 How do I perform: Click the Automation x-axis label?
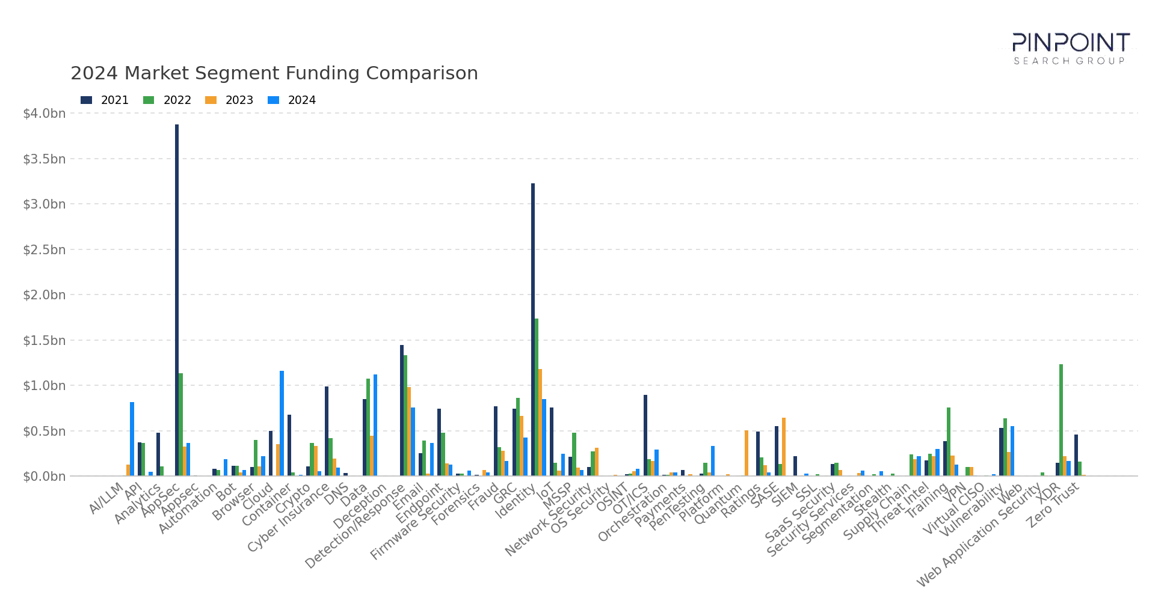[x=187, y=508]
